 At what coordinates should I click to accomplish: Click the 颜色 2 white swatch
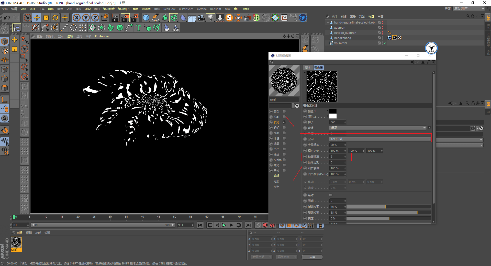click(x=333, y=117)
